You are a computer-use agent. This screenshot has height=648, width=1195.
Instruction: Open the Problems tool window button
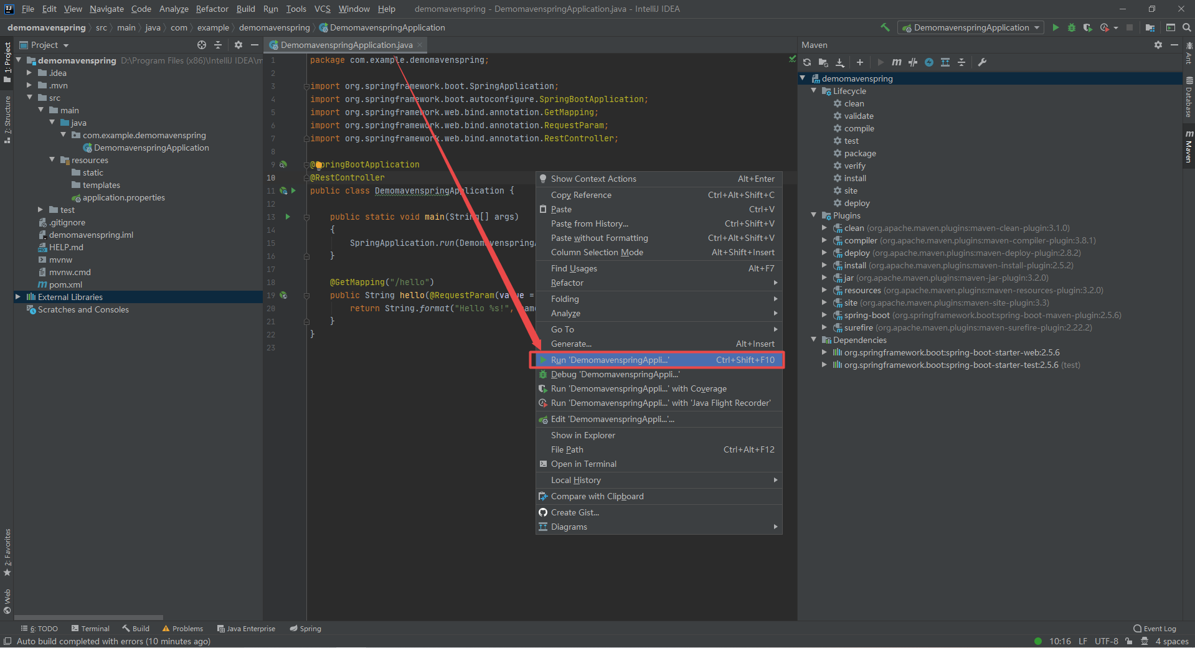[x=182, y=629]
